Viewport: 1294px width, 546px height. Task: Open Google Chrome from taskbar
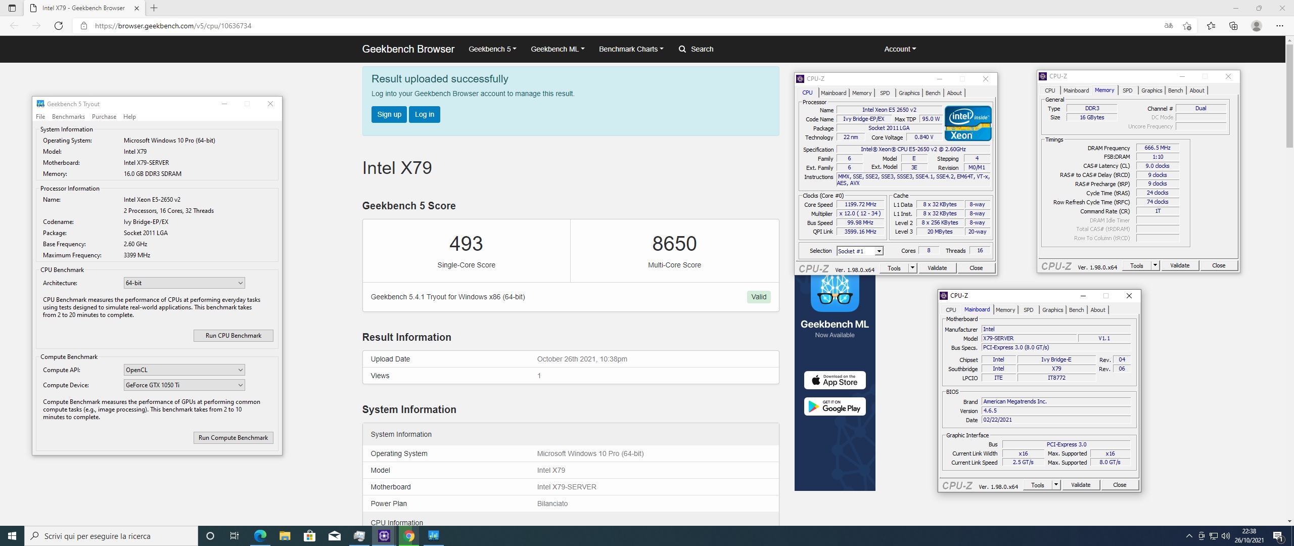[409, 536]
